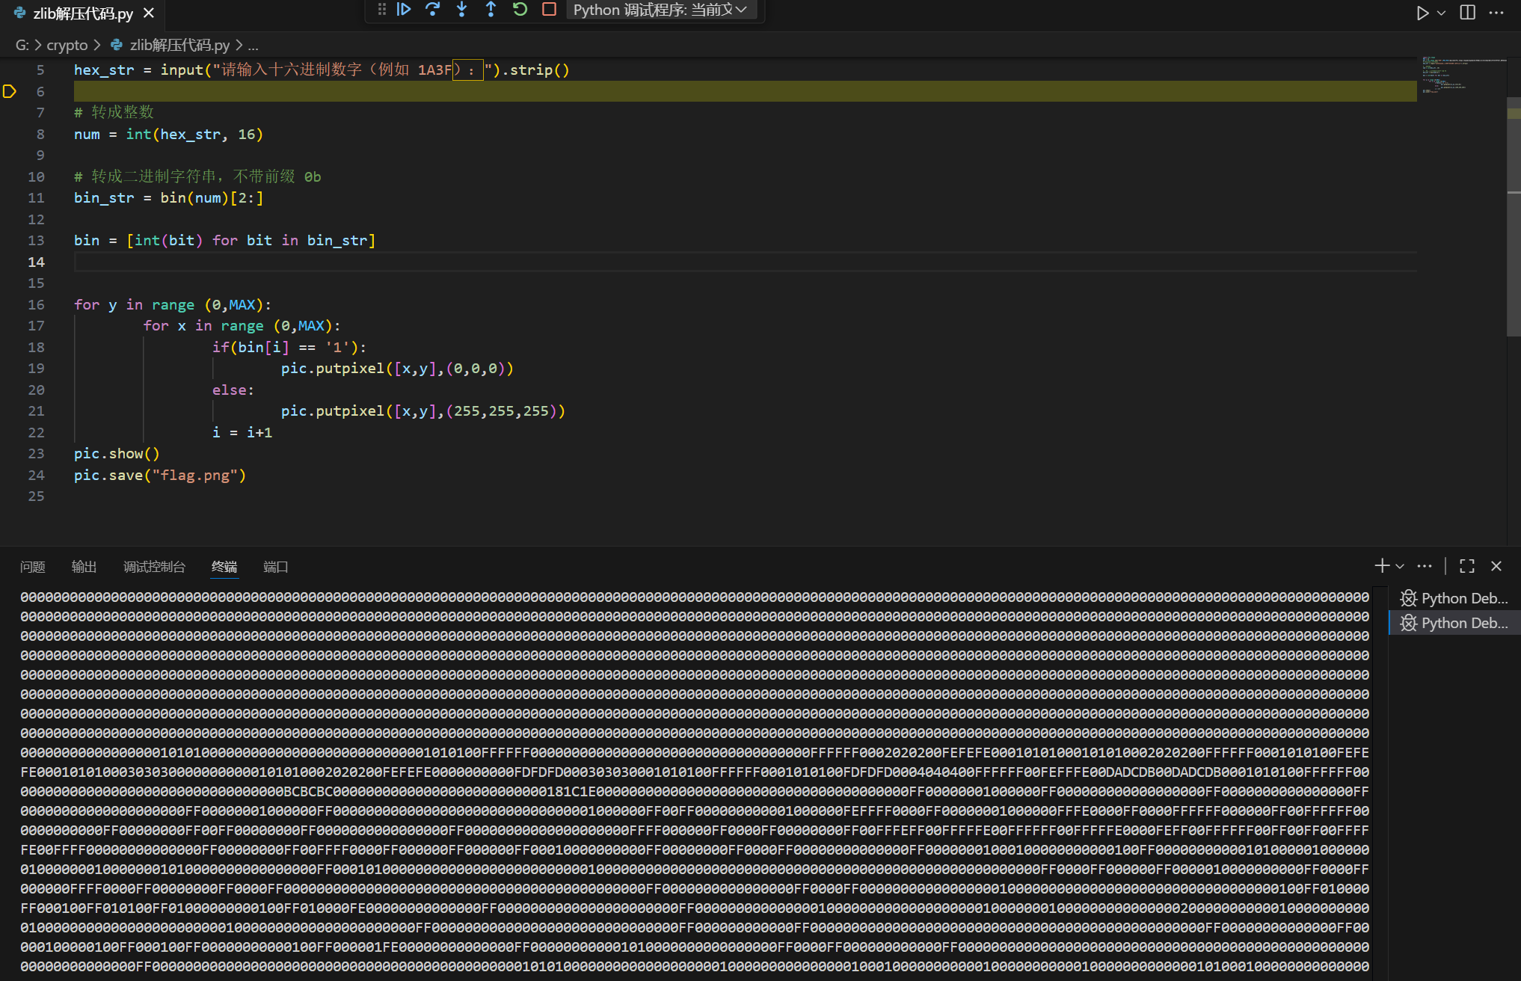Image resolution: width=1521 pixels, height=981 pixels.
Task: Switch to the 调试控制台 tab
Action: click(x=154, y=567)
